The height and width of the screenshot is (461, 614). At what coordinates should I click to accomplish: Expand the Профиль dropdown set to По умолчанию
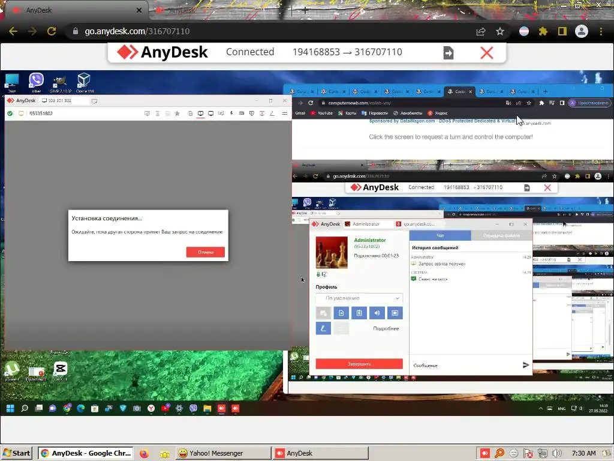tap(359, 298)
